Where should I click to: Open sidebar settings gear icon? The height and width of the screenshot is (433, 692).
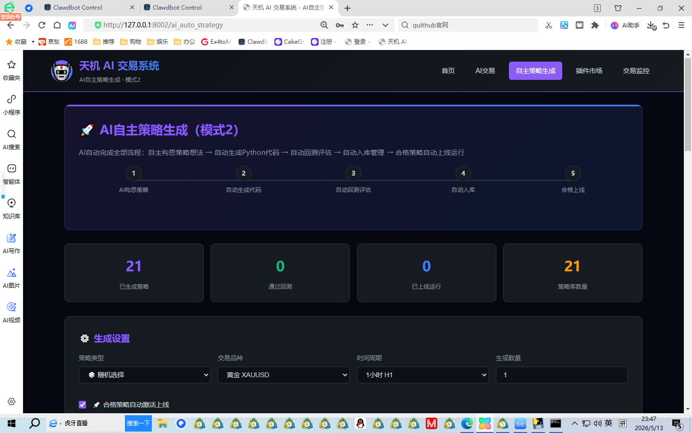pos(12,401)
